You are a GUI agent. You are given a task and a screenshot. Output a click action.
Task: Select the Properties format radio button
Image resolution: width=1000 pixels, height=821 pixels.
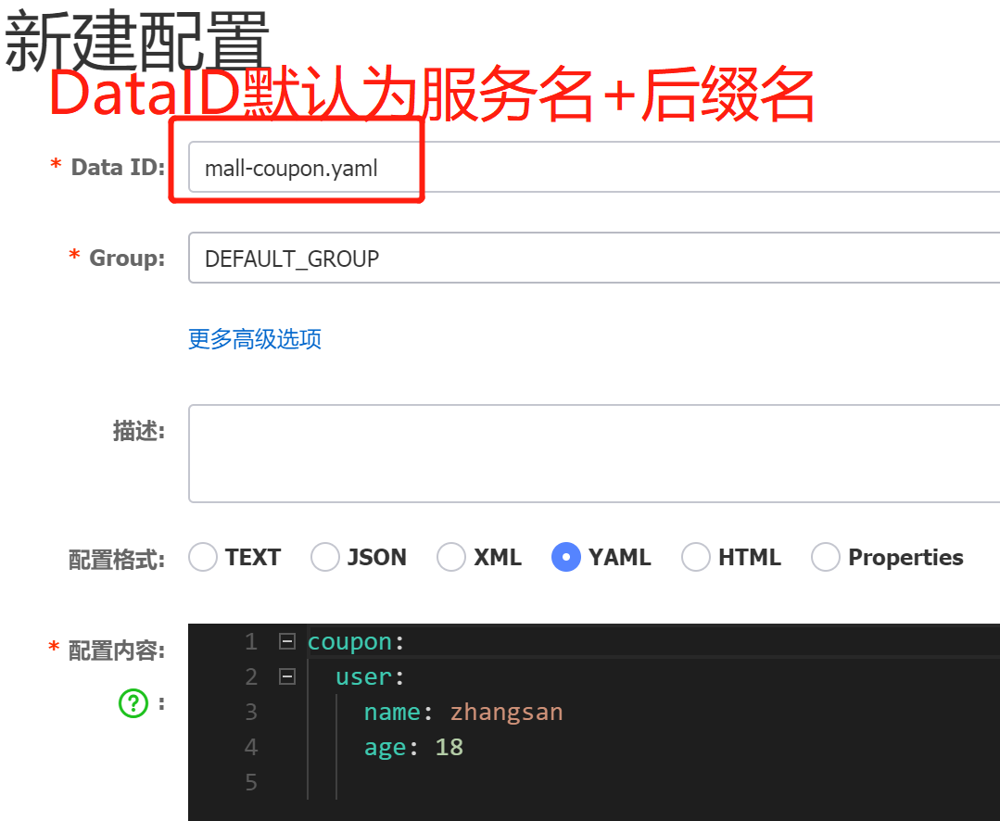click(825, 557)
